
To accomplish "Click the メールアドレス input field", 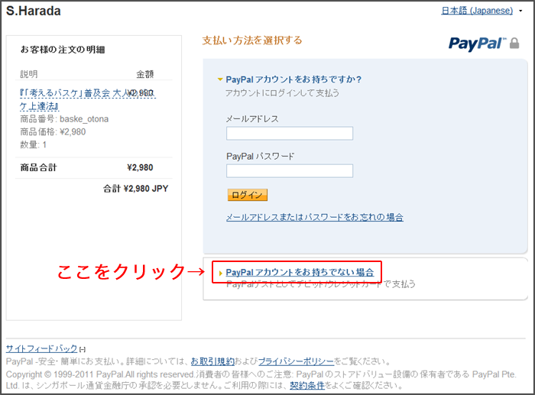I will coord(290,134).
